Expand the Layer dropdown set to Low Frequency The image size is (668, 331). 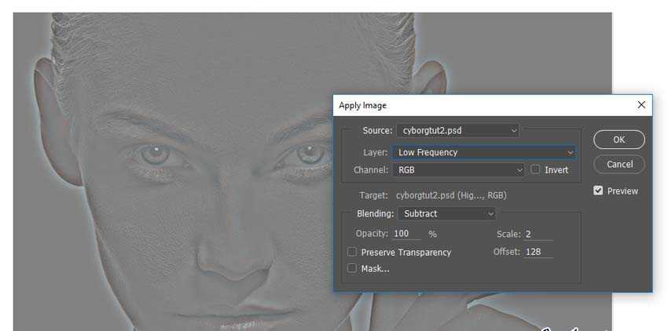(484, 152)
